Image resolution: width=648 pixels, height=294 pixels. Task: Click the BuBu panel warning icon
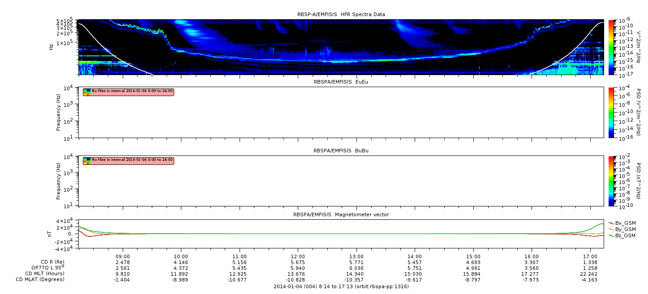pyautogui.click(x=87, y=160)
